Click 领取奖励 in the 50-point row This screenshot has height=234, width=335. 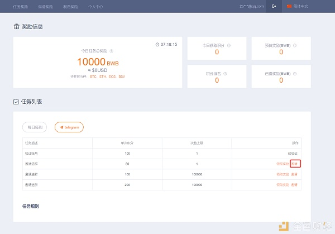(283, 164)
